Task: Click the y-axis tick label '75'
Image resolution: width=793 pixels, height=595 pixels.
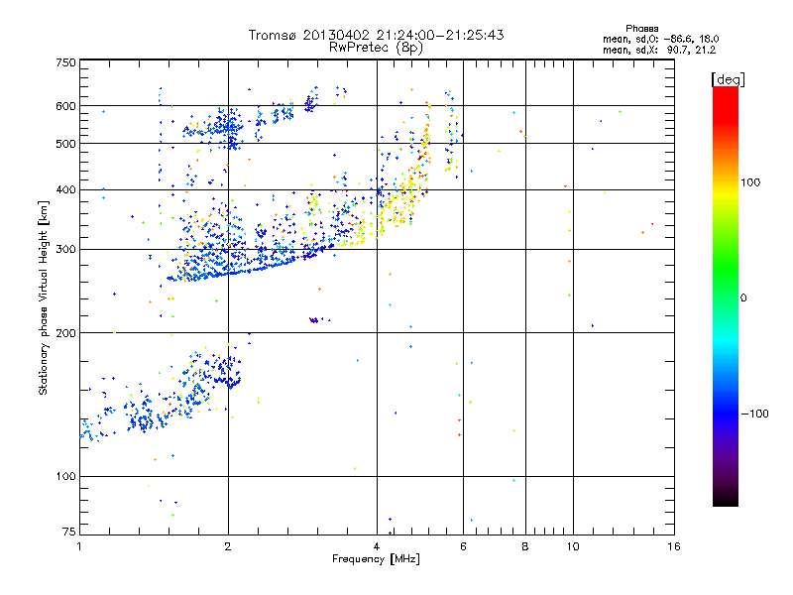Action: click(x=69, y=532)
